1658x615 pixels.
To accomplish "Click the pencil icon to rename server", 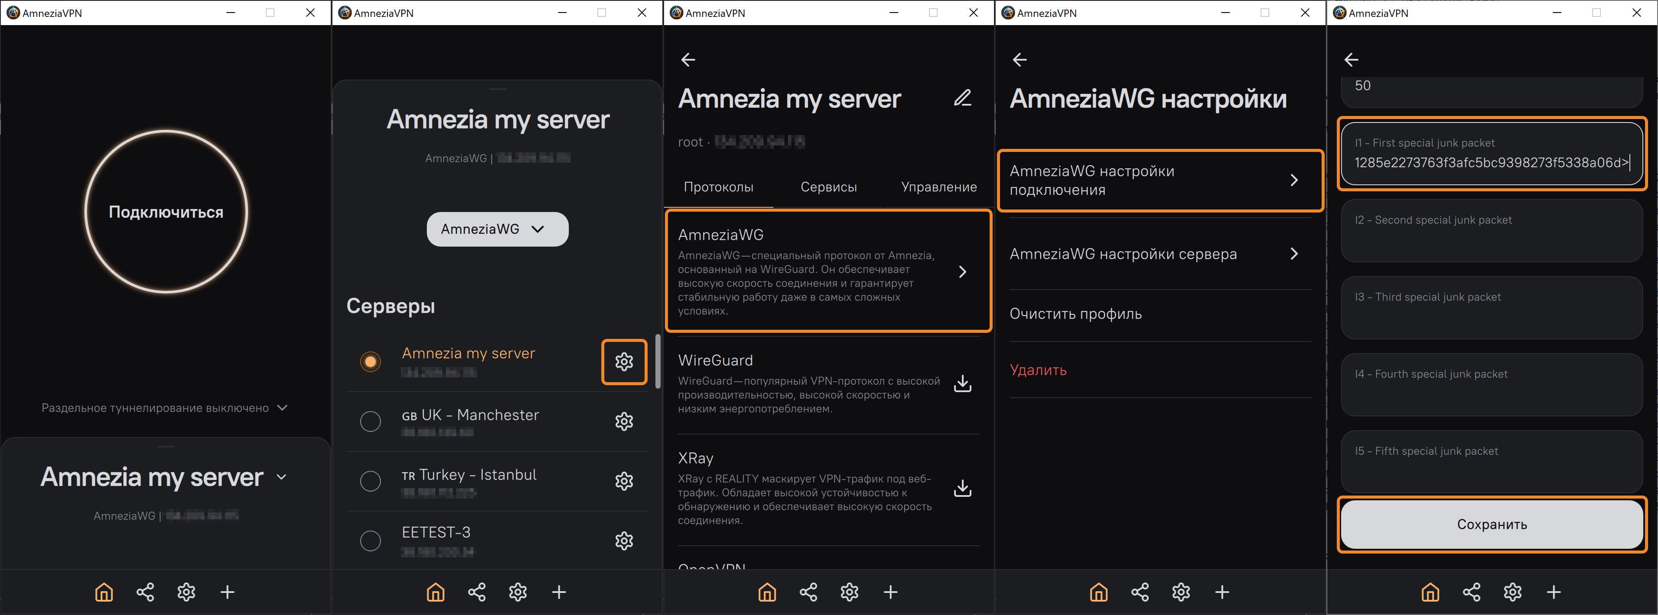I will 962,98.
